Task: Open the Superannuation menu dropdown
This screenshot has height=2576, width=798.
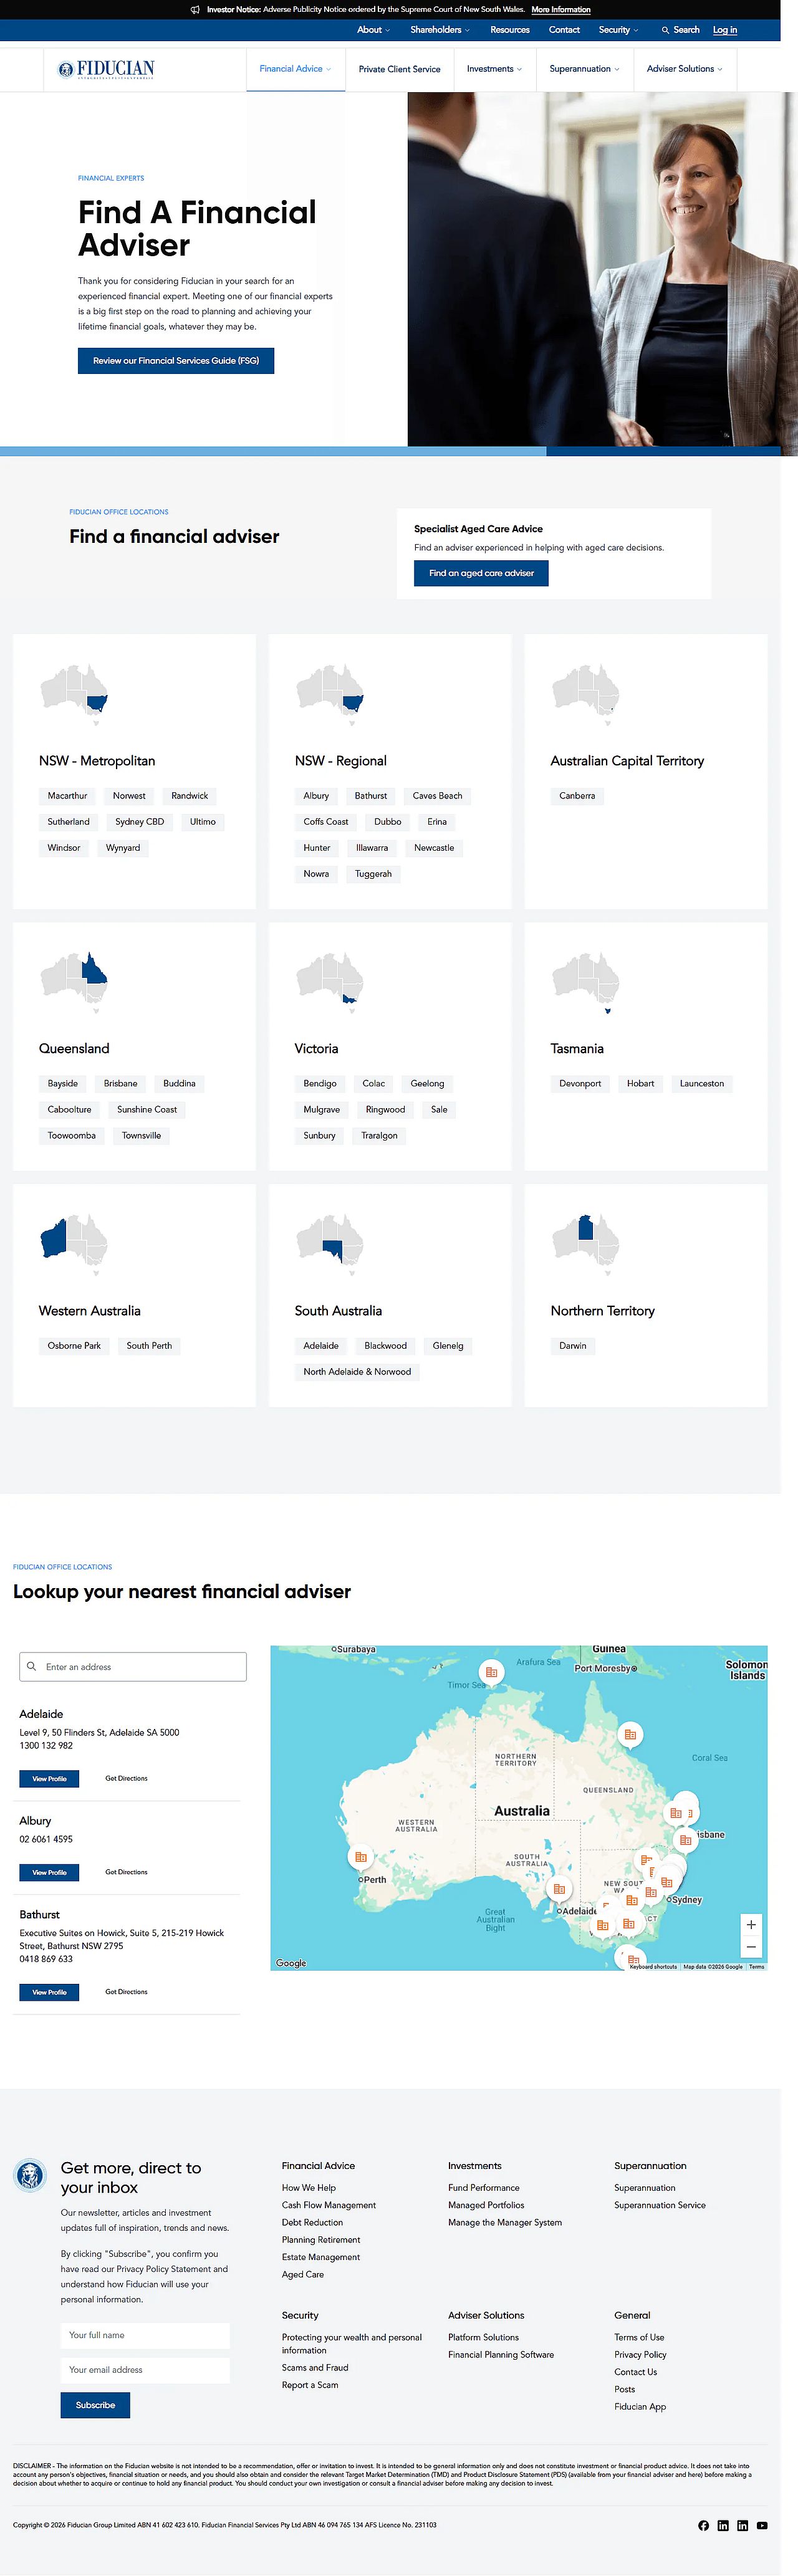Action: (x=584, y=69)
